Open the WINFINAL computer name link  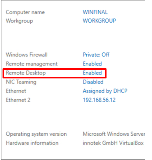(95, 12)
